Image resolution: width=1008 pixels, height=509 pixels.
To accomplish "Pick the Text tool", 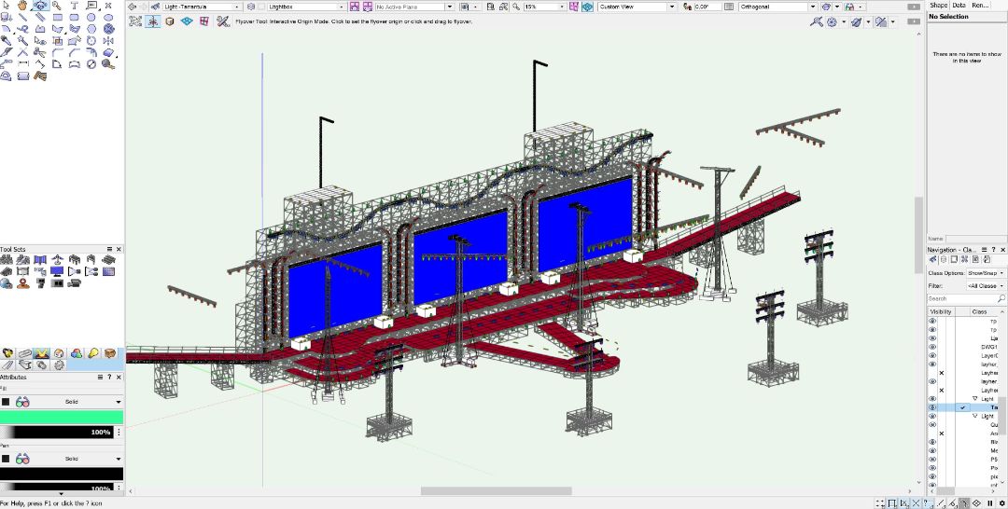I will (74, 6).
